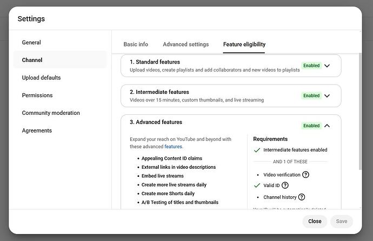Click the 'Valid ID' requirement label
The height and width of the screenshot is (241, 373).
(x=271, y=185)
